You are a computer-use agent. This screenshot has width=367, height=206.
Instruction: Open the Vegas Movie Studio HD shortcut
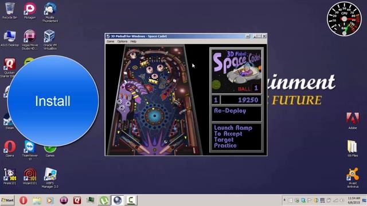tap(30, 40)
